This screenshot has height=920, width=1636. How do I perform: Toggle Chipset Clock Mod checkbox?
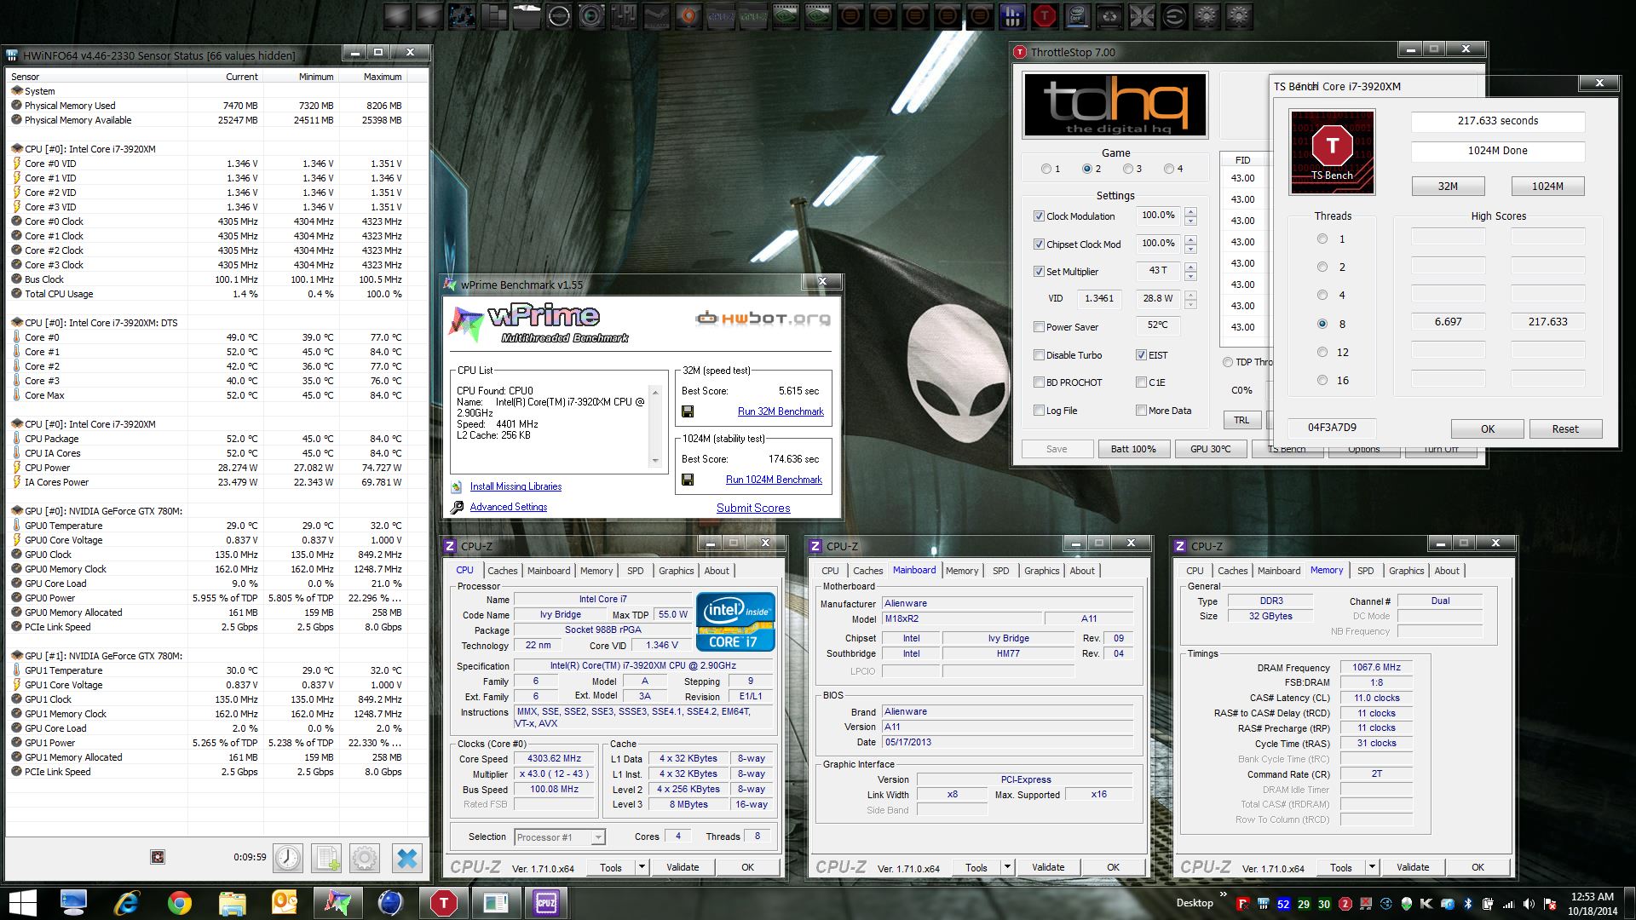pyautogui.click(x=1039, y=244)
